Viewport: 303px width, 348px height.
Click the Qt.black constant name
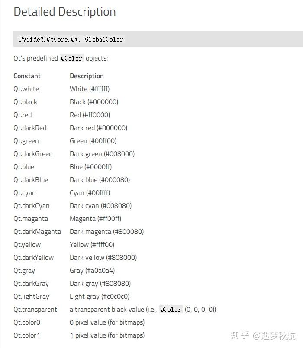coord(25,102)
